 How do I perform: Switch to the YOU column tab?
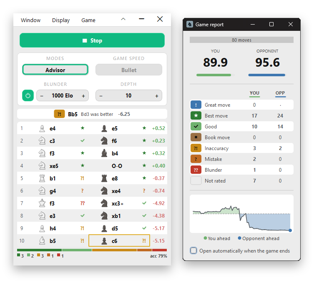point(254,93)
